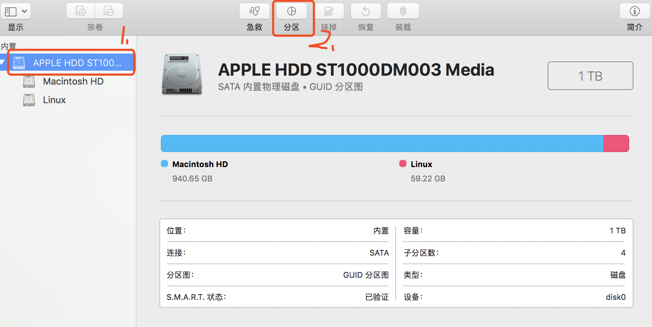652x327 pixels.
Task: Click the Macintosh HD disk icon in sidebar
Action: coord(29,81)
